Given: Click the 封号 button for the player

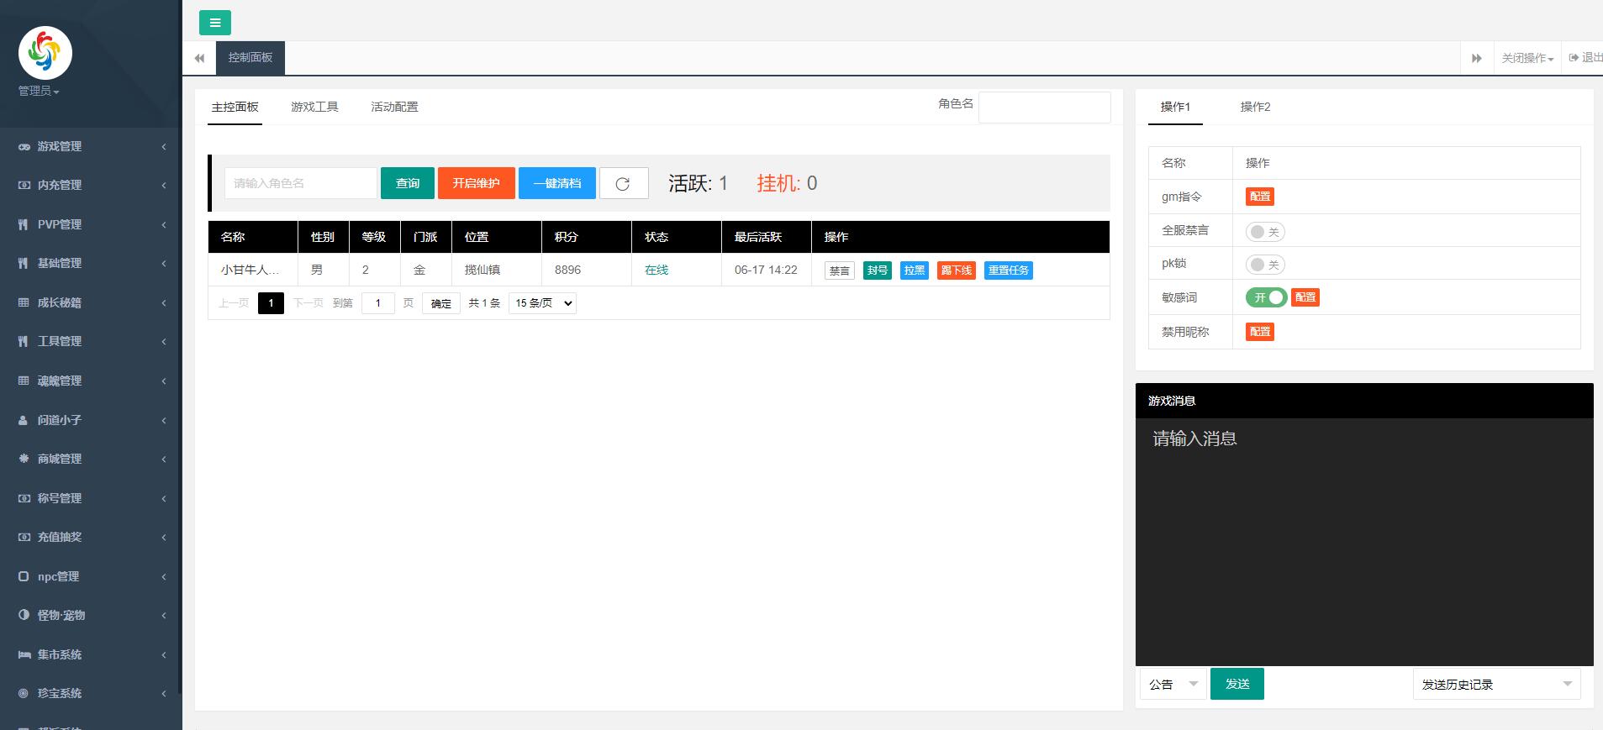Looking at the screenshot, I should (877, 270).
